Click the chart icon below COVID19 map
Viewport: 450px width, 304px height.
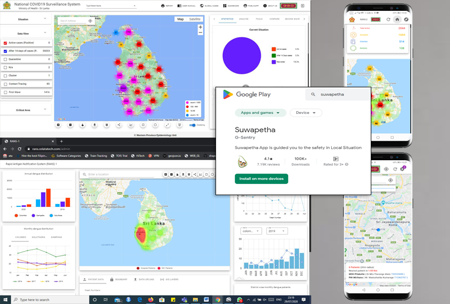131,125
